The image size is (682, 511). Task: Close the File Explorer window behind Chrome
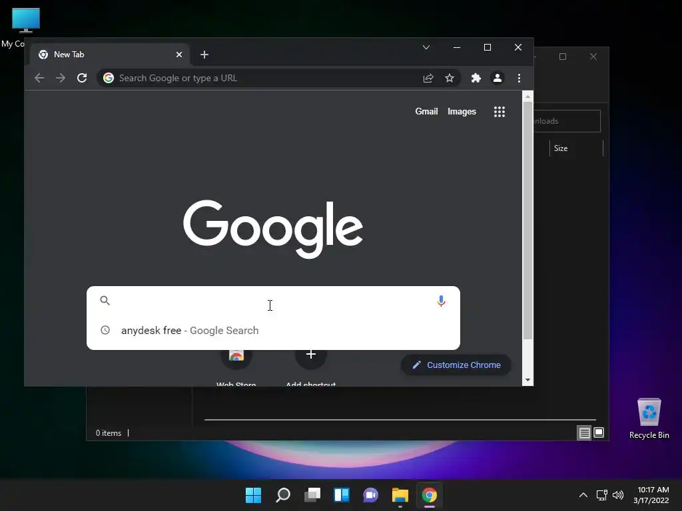(593, 57)
